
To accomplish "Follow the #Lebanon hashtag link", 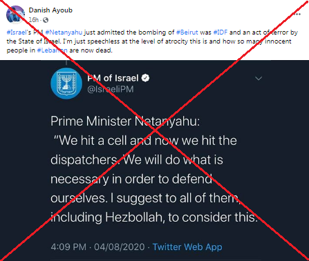I will coord(53,50).
